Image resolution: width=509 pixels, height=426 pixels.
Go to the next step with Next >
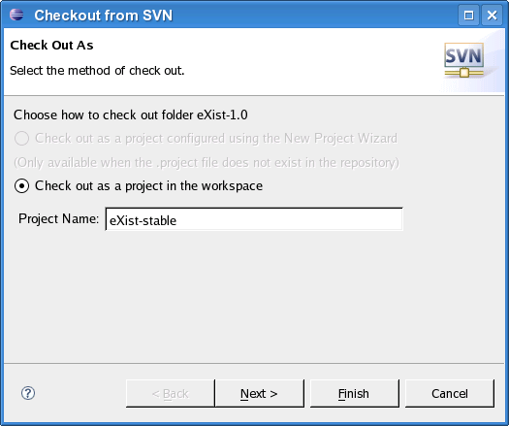coord(259,394)
